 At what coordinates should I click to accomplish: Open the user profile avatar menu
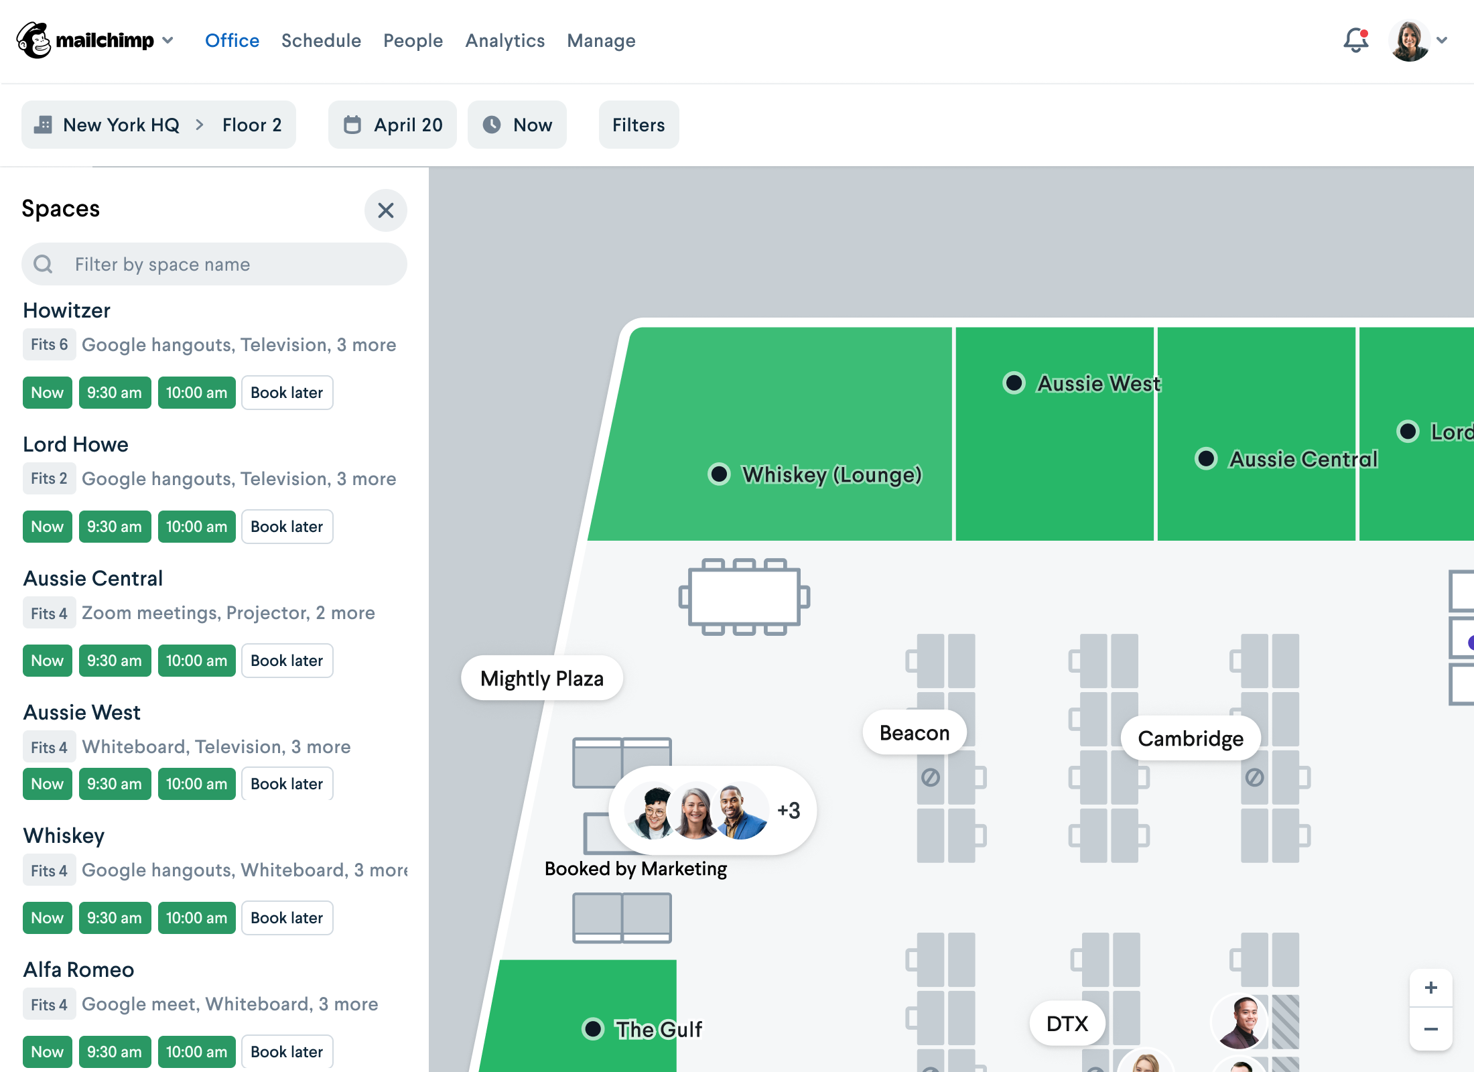pyautogui.click(x=1410, y=41)
